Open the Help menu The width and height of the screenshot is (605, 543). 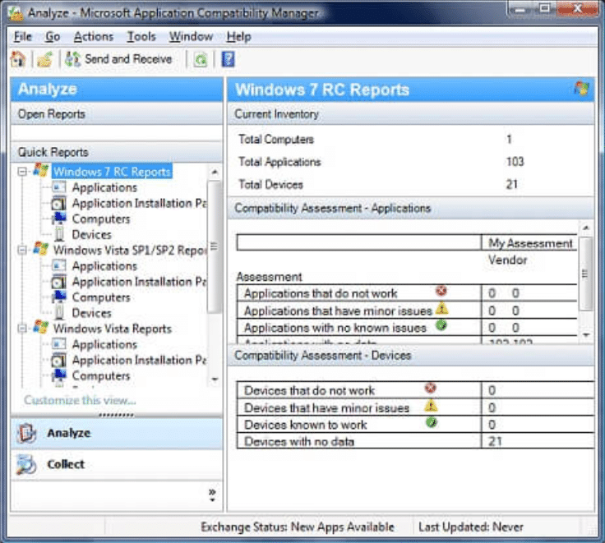click(x=239, y=37)
